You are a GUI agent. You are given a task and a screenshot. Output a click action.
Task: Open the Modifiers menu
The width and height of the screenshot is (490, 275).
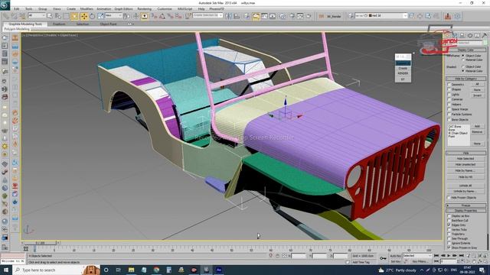pos(87,8)
